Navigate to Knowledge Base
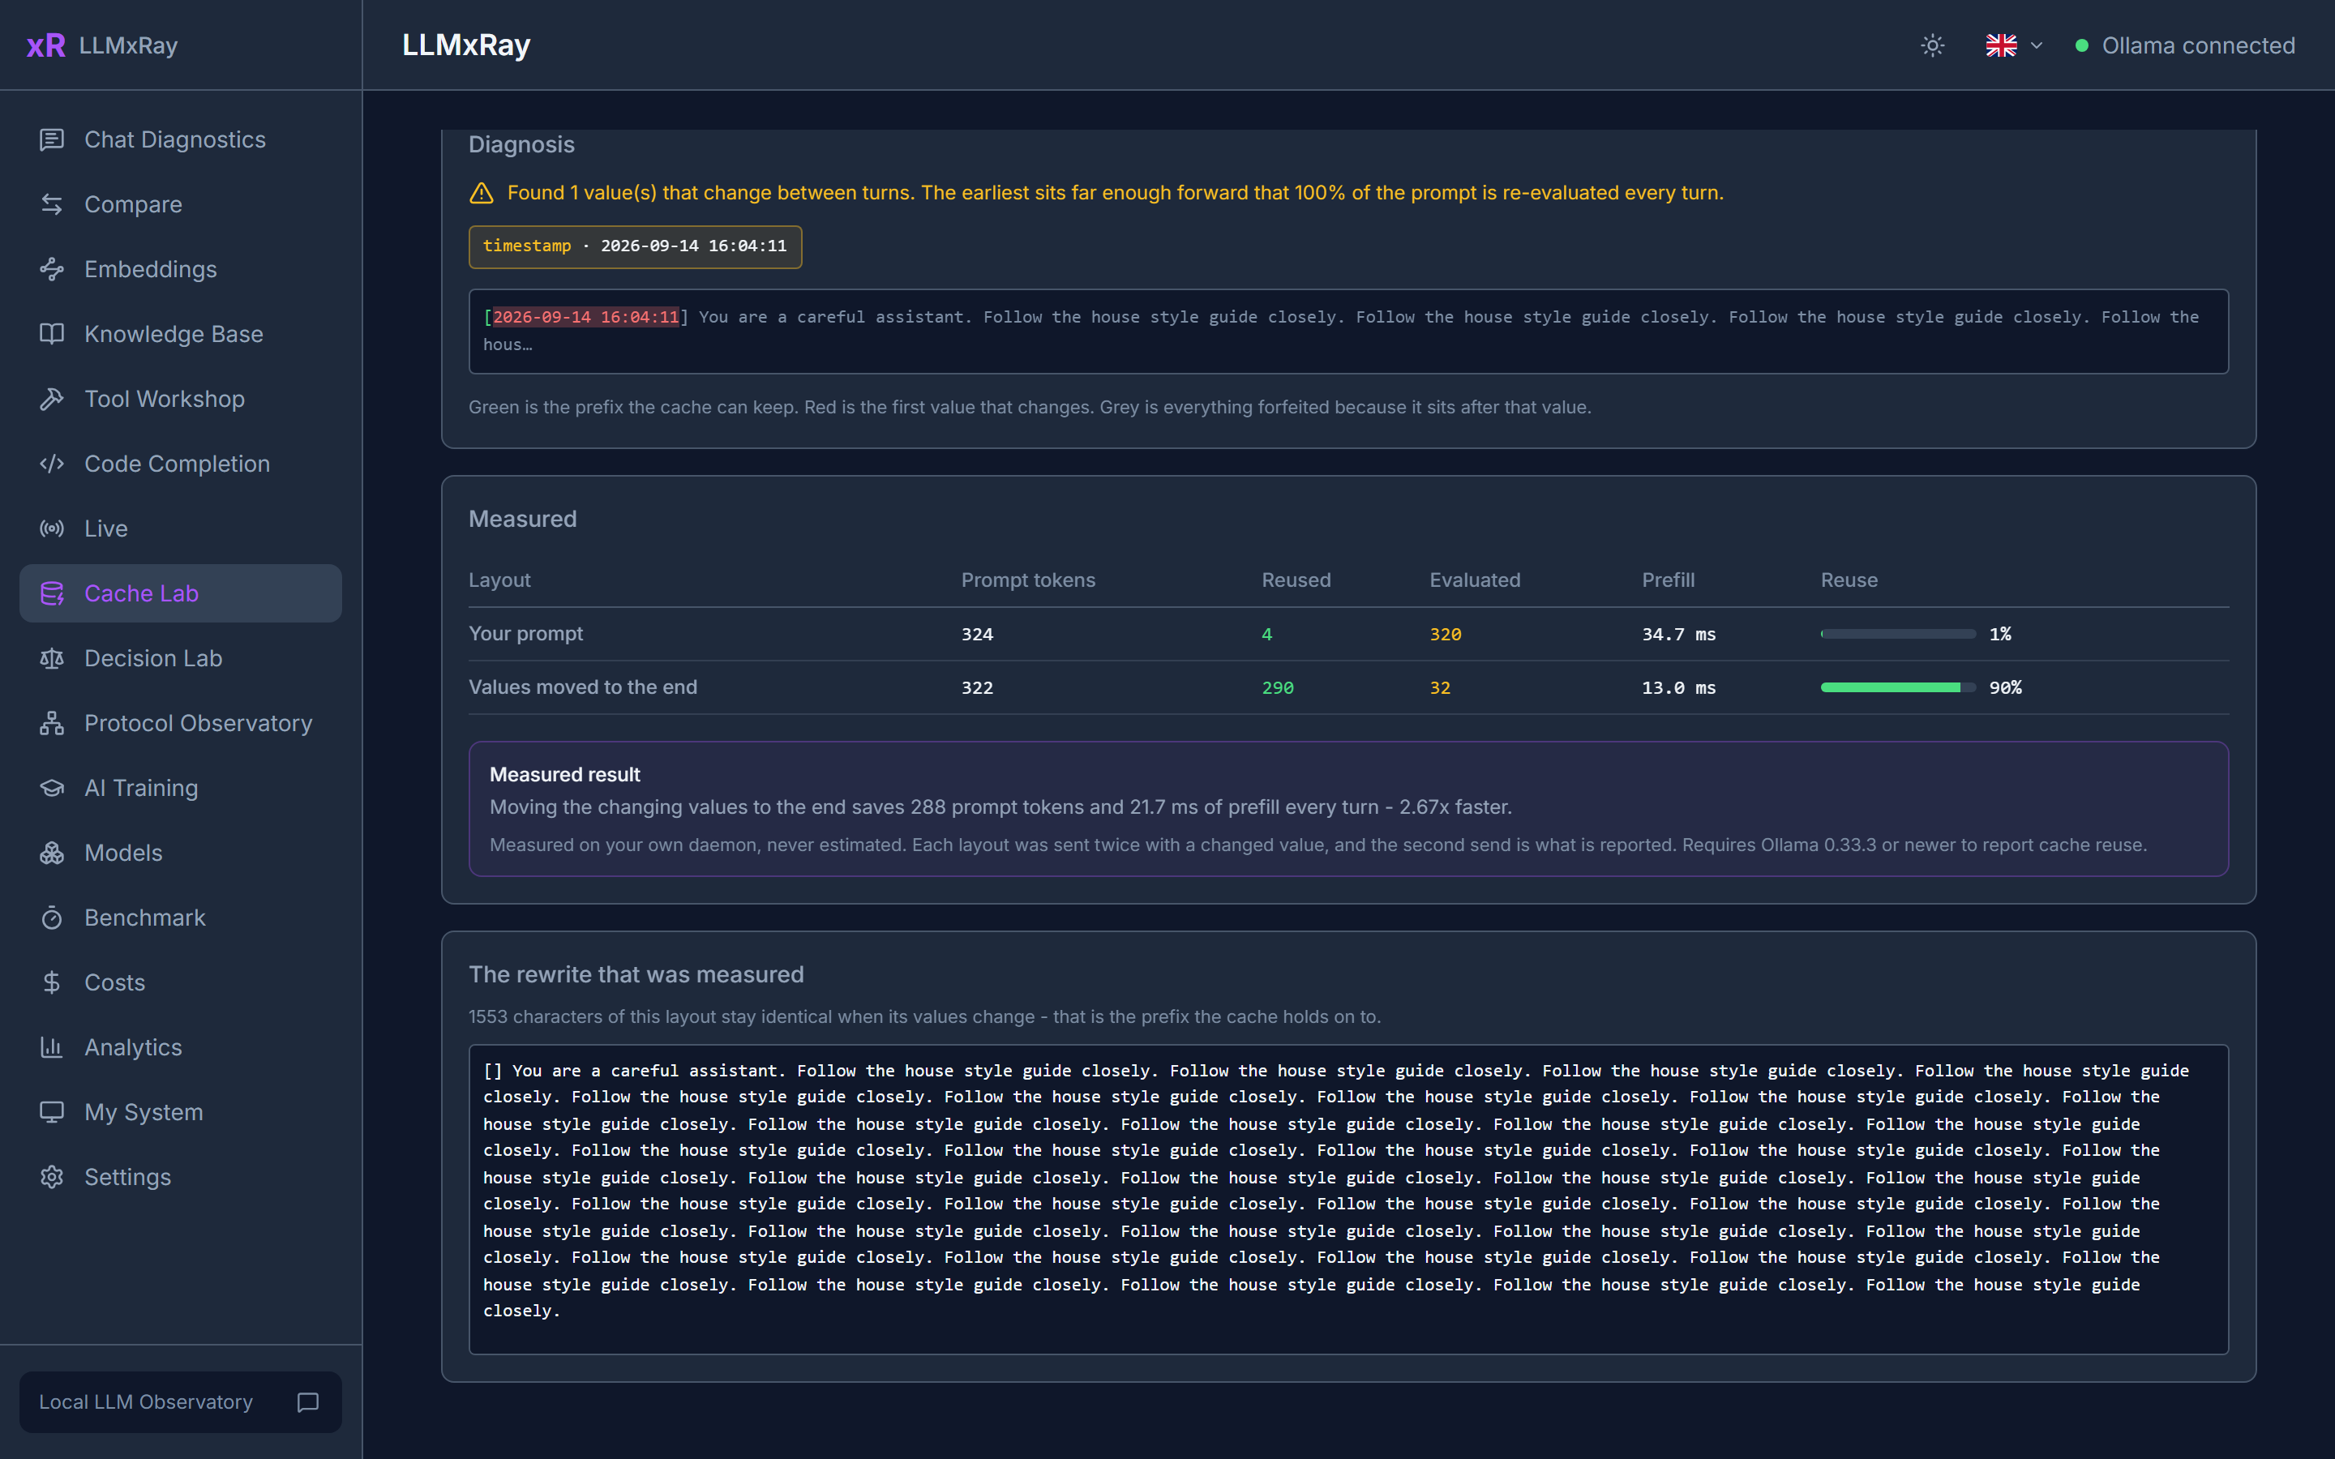Image resolution: width=2335 pixels, height=1459 pixels. point(181,334)
